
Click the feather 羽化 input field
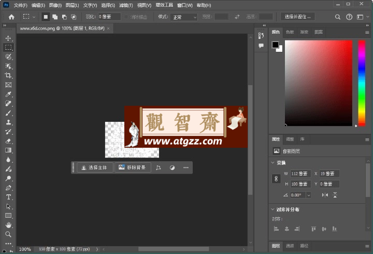110,17
